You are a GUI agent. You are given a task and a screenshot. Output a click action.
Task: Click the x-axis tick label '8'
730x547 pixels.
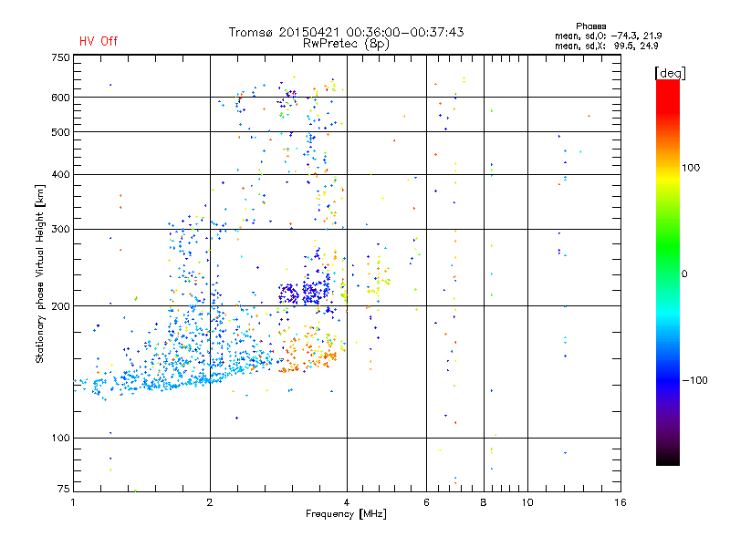tap(484, 502)
